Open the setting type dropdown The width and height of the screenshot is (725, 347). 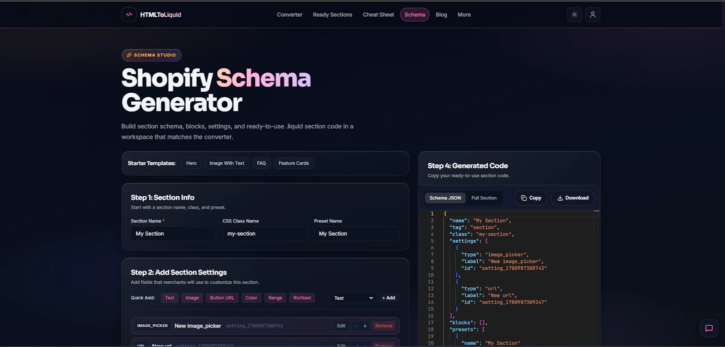click(x=353, y=298)
